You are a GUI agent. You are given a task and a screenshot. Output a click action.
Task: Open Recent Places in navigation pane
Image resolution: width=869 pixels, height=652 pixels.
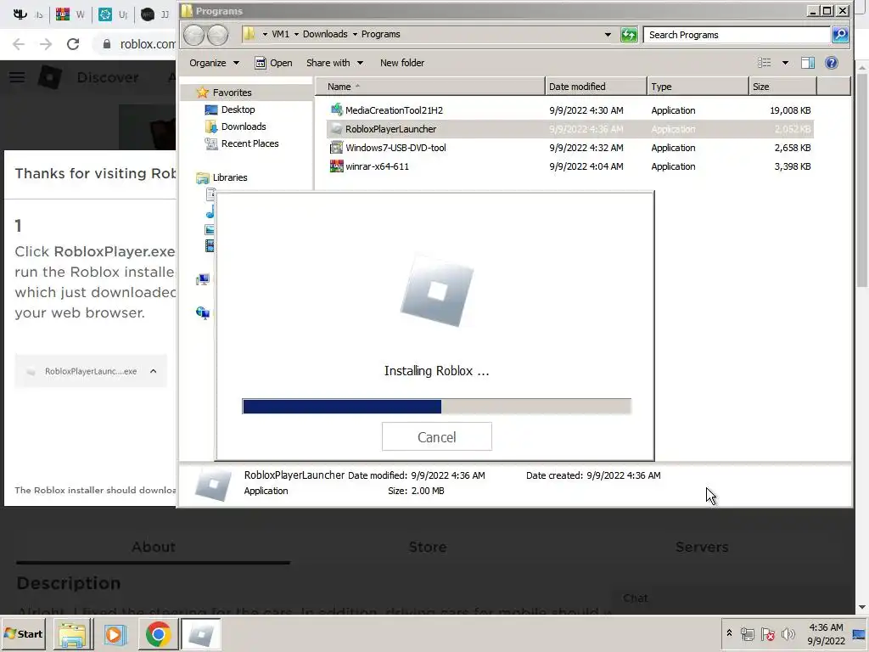point(249,143)
